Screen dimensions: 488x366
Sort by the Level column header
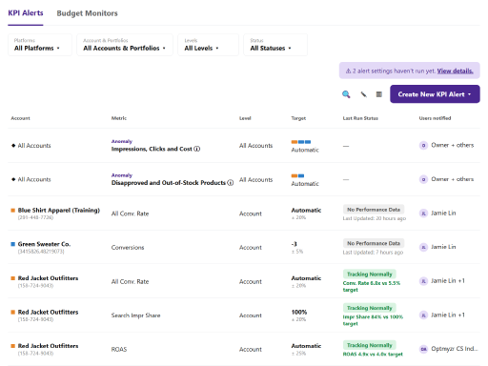click(x=245, y=118)
